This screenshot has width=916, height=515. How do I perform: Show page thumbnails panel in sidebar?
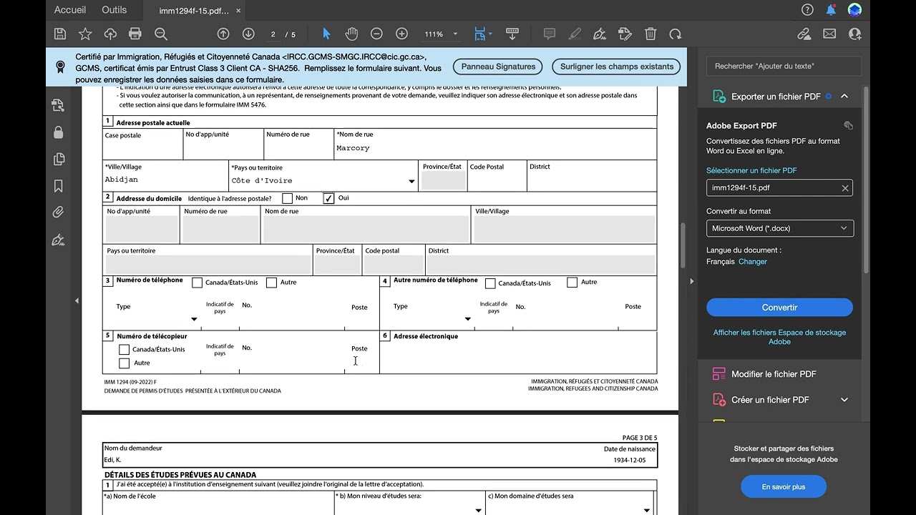tap(59, 159)
